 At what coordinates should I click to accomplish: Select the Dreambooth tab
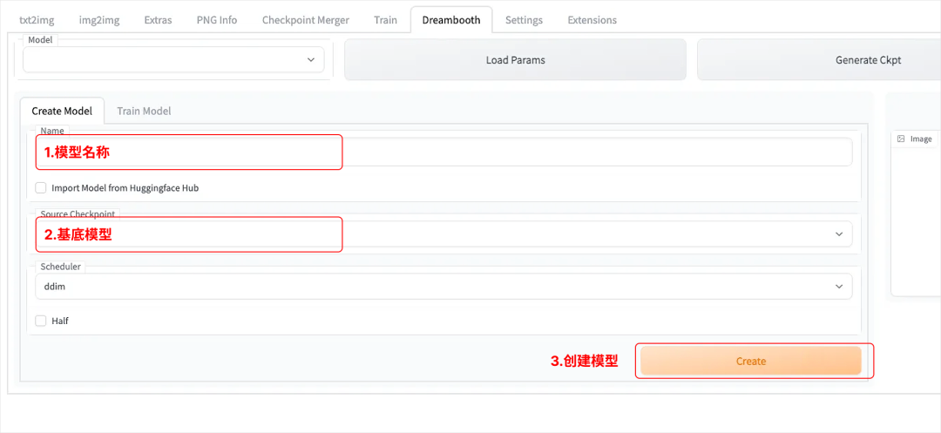pyautogui.click(x=451, y=20)
